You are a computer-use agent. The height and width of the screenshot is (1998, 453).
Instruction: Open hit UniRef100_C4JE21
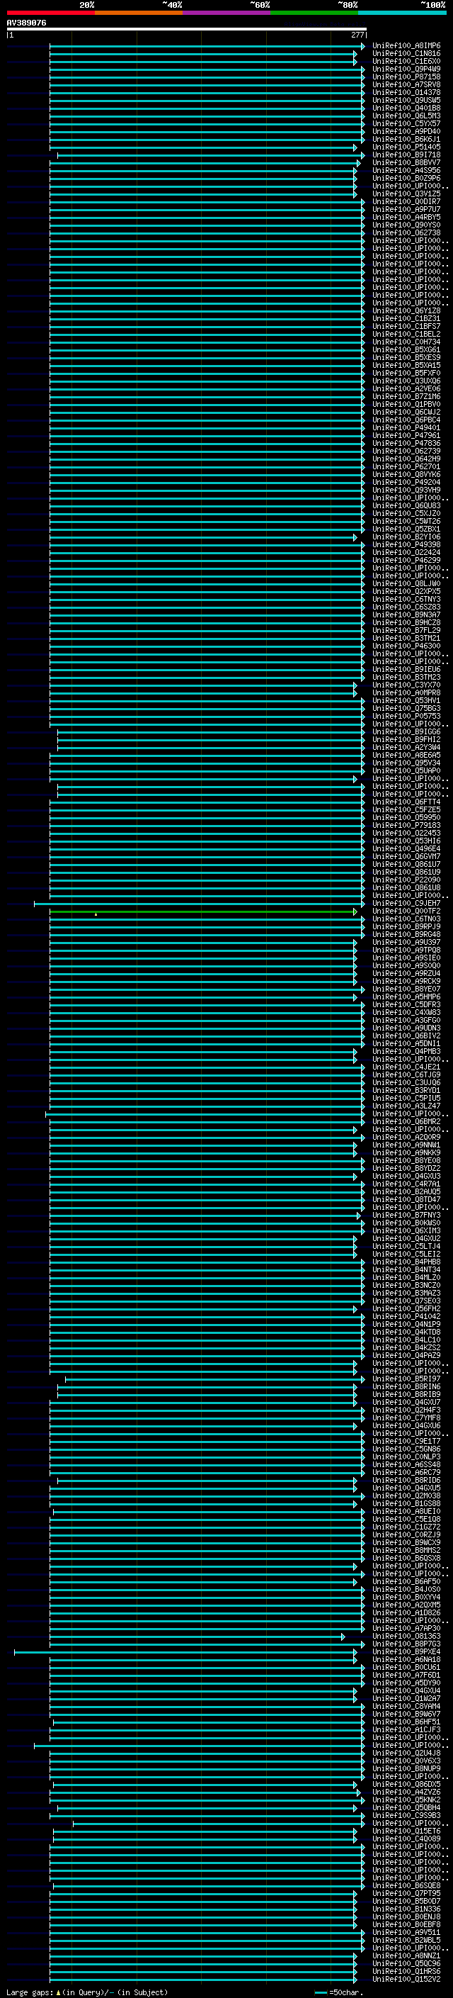point(406,1067)
